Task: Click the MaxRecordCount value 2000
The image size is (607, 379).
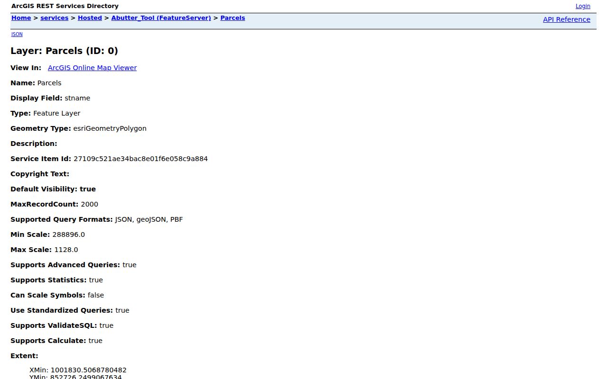Action: [x=90, y=204]
